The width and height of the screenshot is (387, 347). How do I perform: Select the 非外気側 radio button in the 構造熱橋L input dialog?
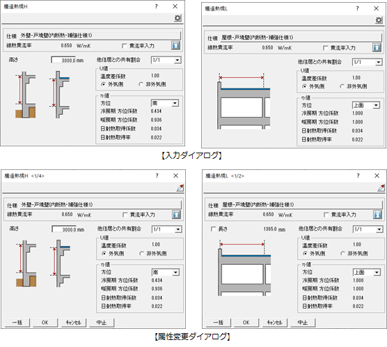pyautogui.click(x=342, y=86)
